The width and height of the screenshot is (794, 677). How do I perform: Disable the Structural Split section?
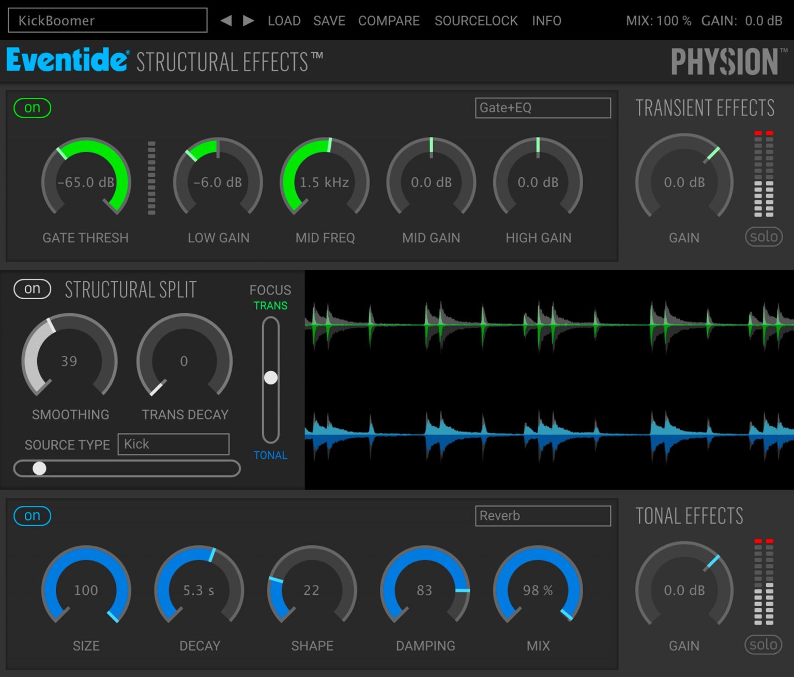pos(32,289)
